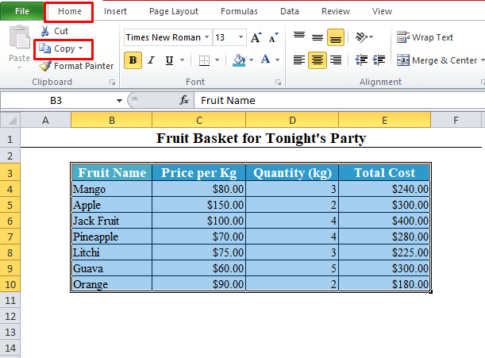Click the Insert Function fx icon
This screenshot has width=485, height=358.
[184, 100]
